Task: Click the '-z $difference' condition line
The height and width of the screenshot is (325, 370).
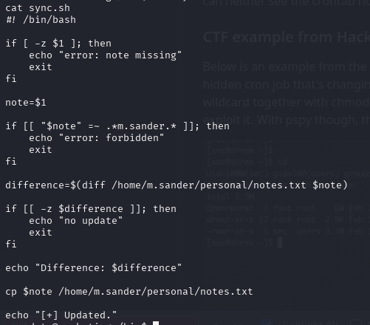Action: click(x=91, y=209)
